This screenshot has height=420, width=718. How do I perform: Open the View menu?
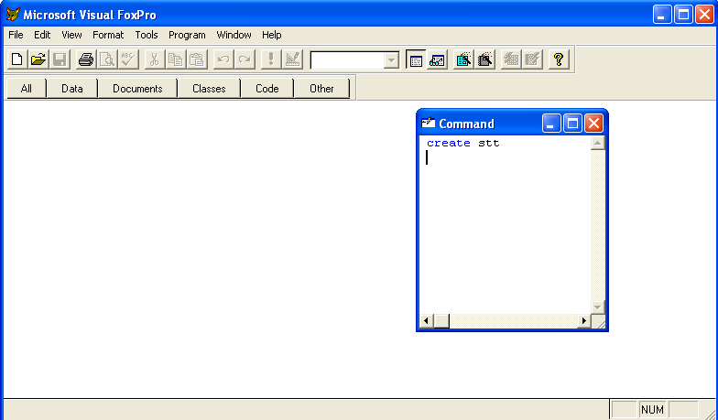[x=71, y=35]
